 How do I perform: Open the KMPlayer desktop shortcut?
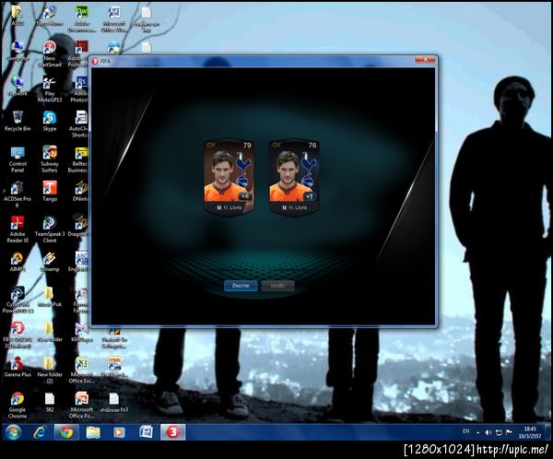click(x=81, y=333)
